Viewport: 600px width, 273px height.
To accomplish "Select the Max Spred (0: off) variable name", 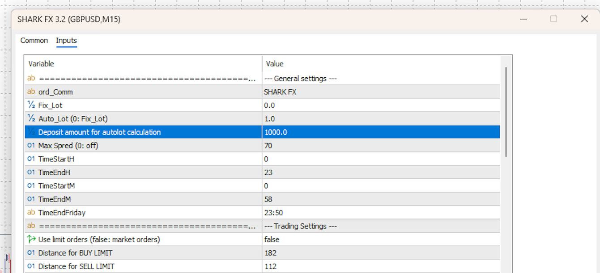I will pyautogui.click(x=68, y=146).
